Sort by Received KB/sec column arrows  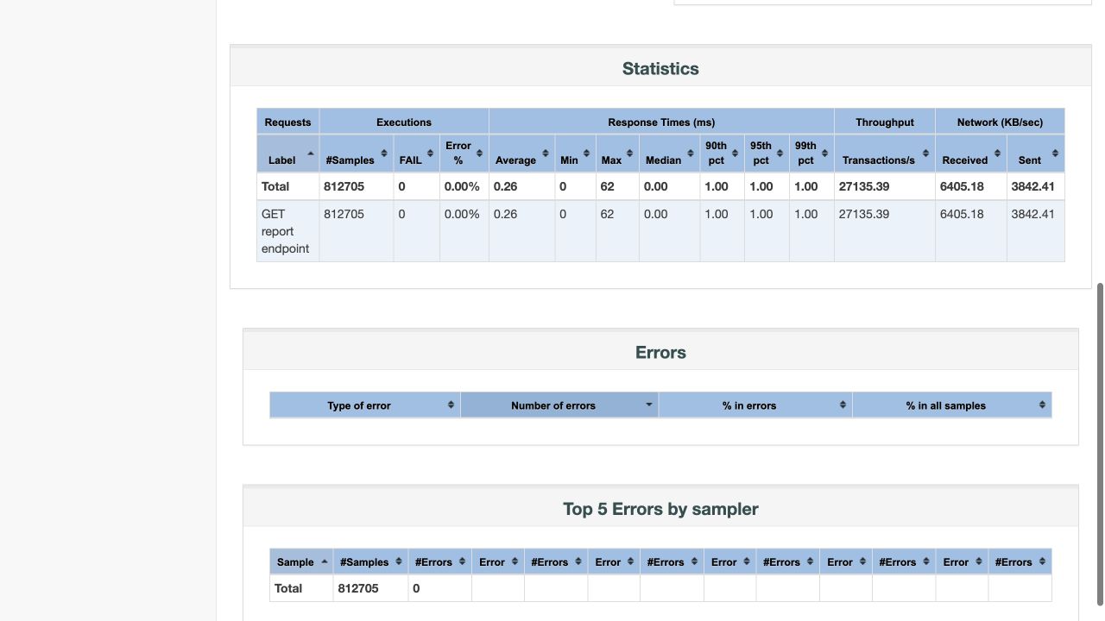997,154
